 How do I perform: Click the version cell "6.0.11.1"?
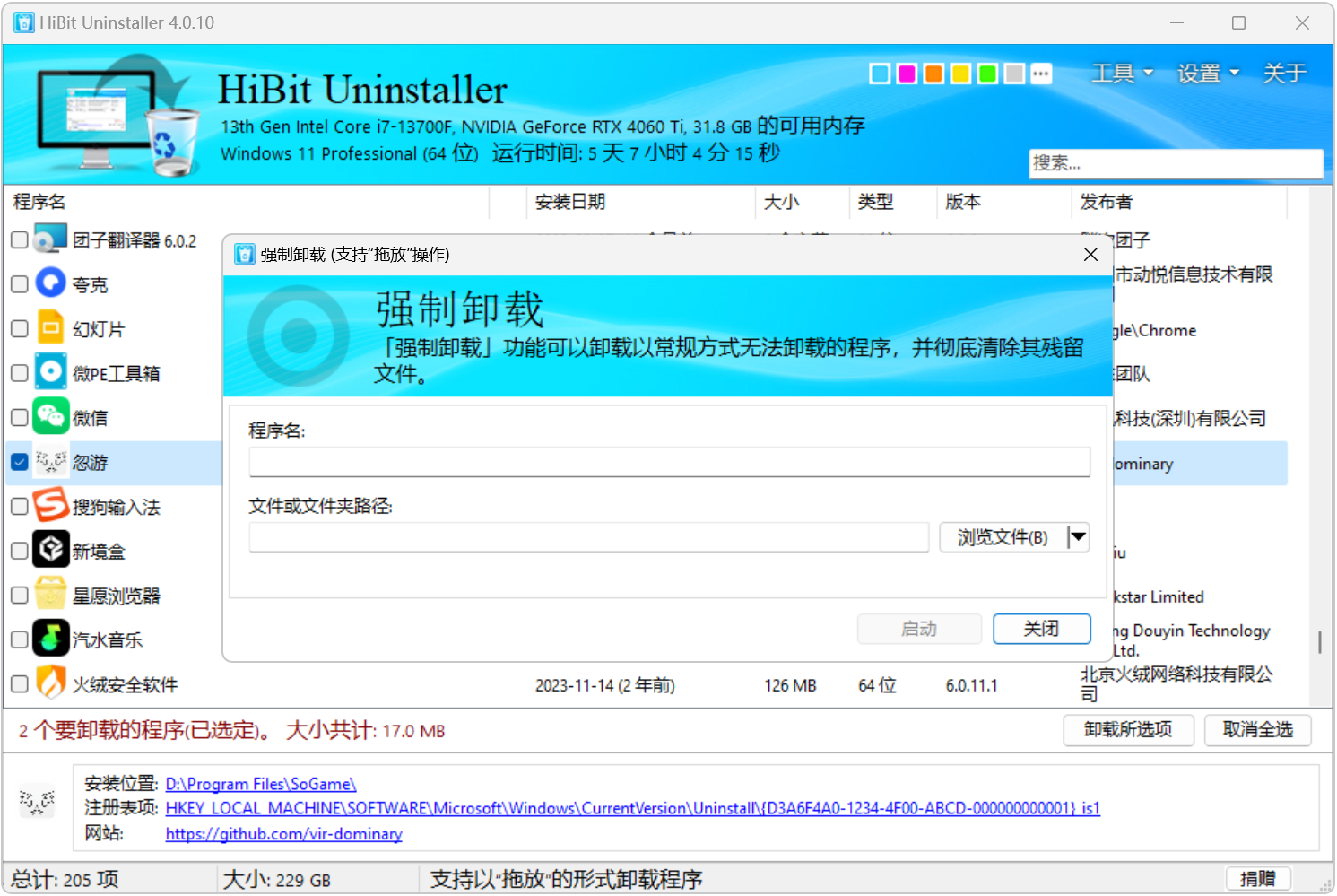tap(972, 686)
